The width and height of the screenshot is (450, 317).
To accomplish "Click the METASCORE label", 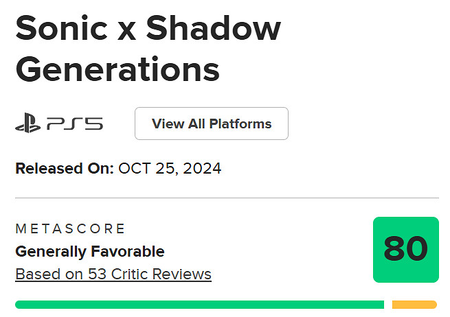I will (x=70, y=228).
